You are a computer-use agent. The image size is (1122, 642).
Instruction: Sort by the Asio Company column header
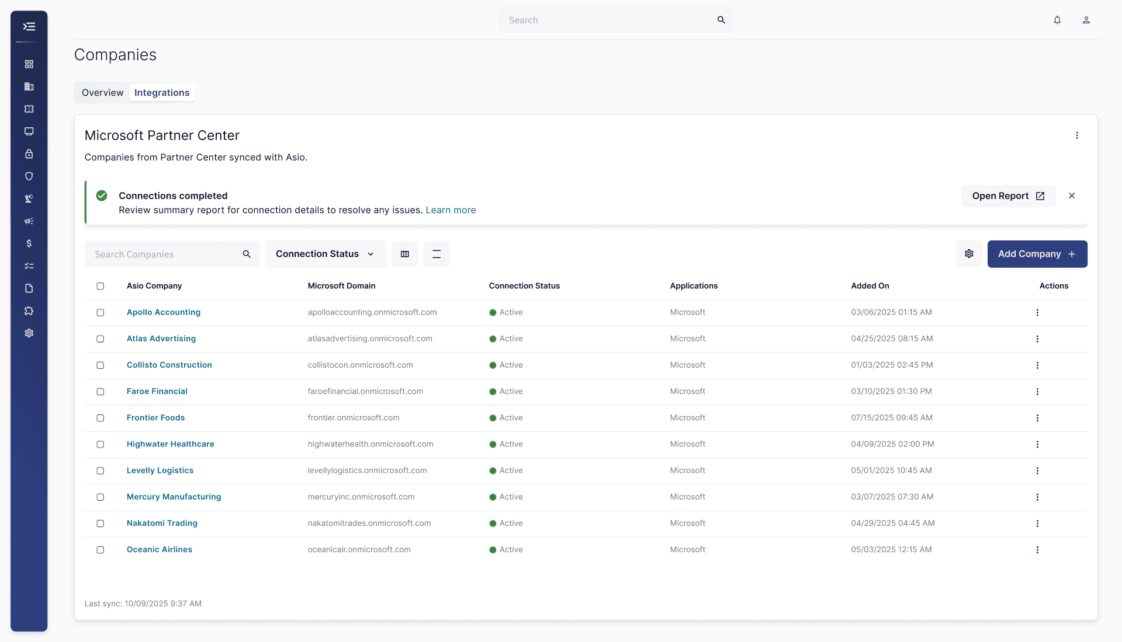154,286
